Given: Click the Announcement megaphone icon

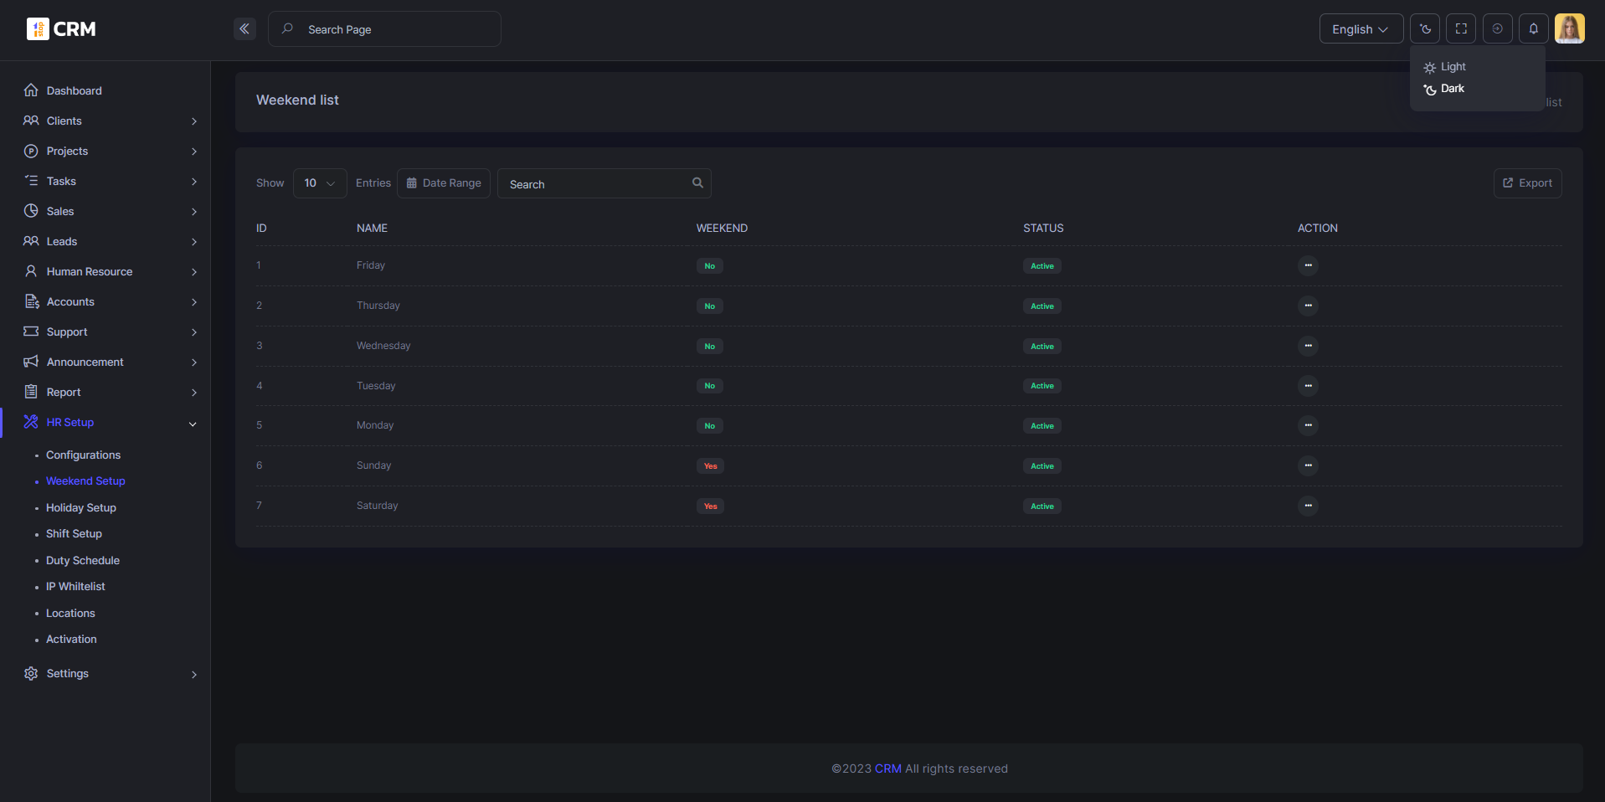Looking at the screenshot, I should tap(31, 362).
